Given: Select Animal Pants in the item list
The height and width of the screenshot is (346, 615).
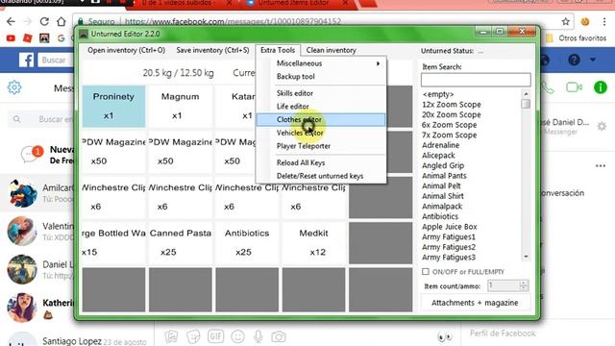Looking at the screenshot, I should pyautogui.click(x=444, y=176).
